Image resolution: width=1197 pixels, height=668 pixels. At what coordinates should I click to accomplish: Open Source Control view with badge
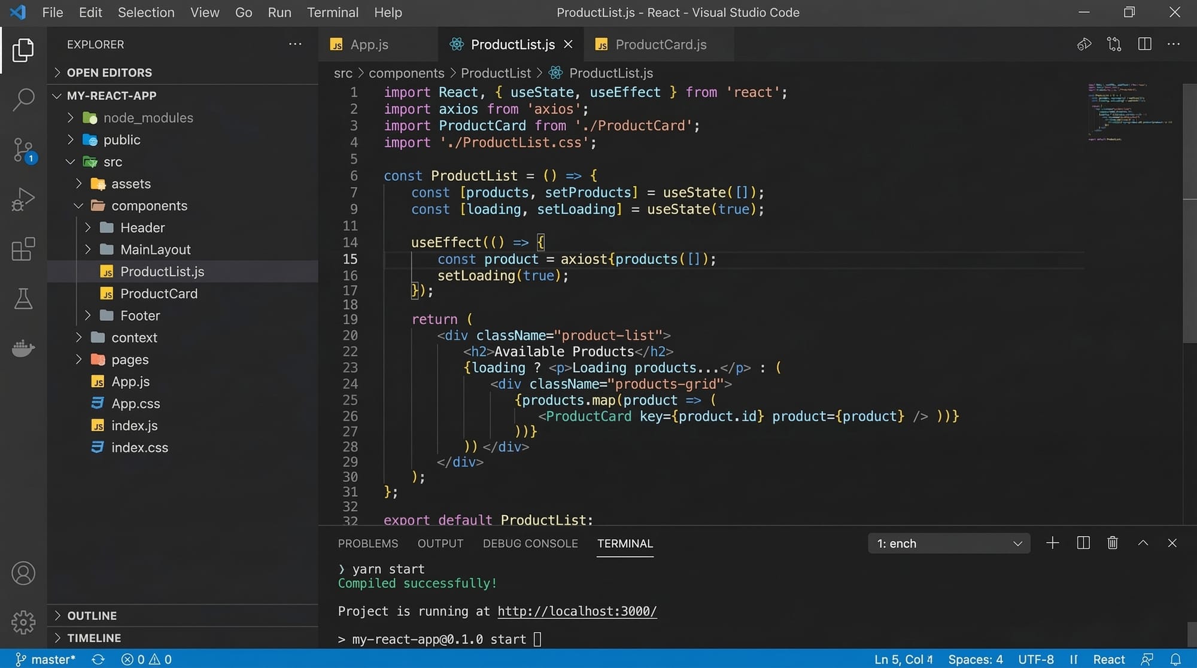tap(23, 150)
